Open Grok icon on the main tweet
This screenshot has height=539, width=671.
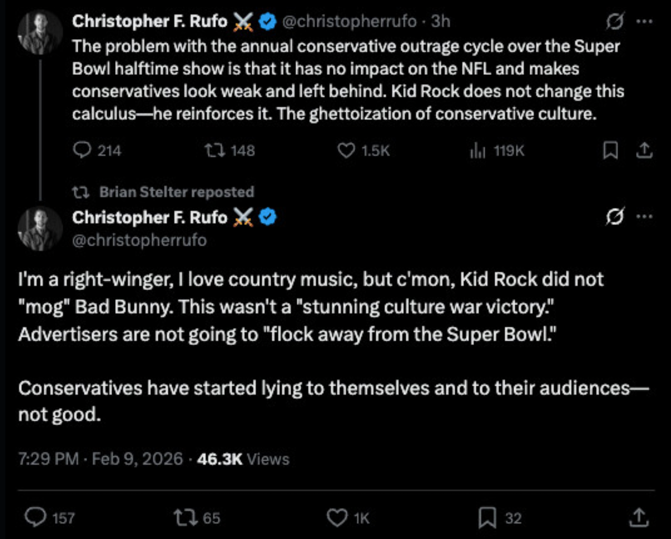click(616, 218)
